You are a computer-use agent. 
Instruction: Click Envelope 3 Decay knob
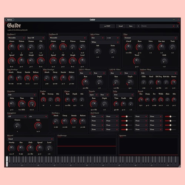[x=65, y=121]
